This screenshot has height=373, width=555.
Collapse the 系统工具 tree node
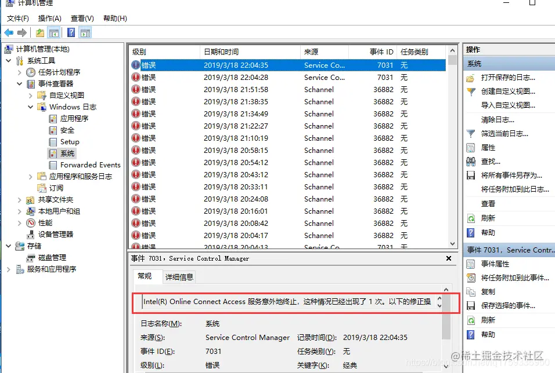pyautogui.click(x=9, y=61)
